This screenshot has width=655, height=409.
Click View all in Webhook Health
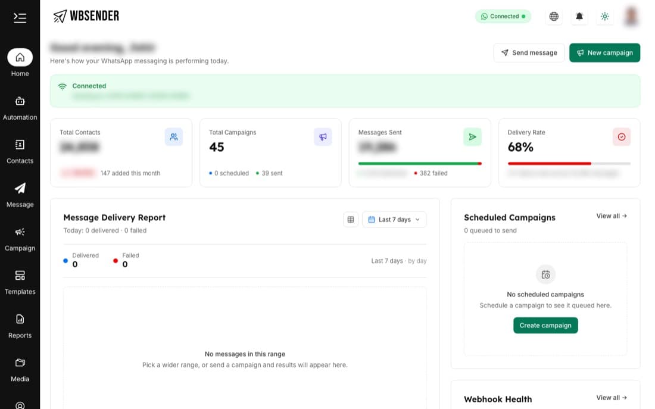[x=612, y=398]
